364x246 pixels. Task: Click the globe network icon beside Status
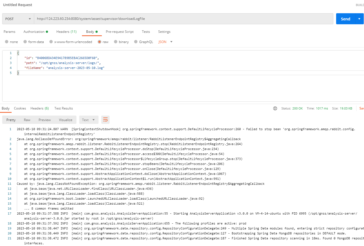[275, 108]
